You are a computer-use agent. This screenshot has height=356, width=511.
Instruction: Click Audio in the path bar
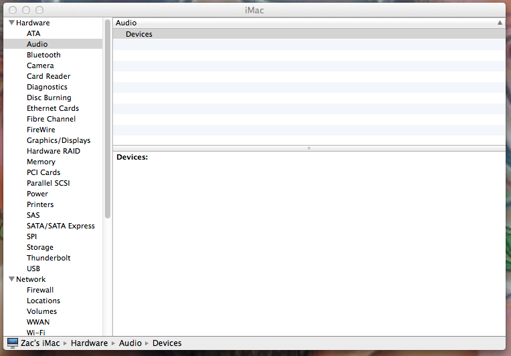click(x=130, y=343)
